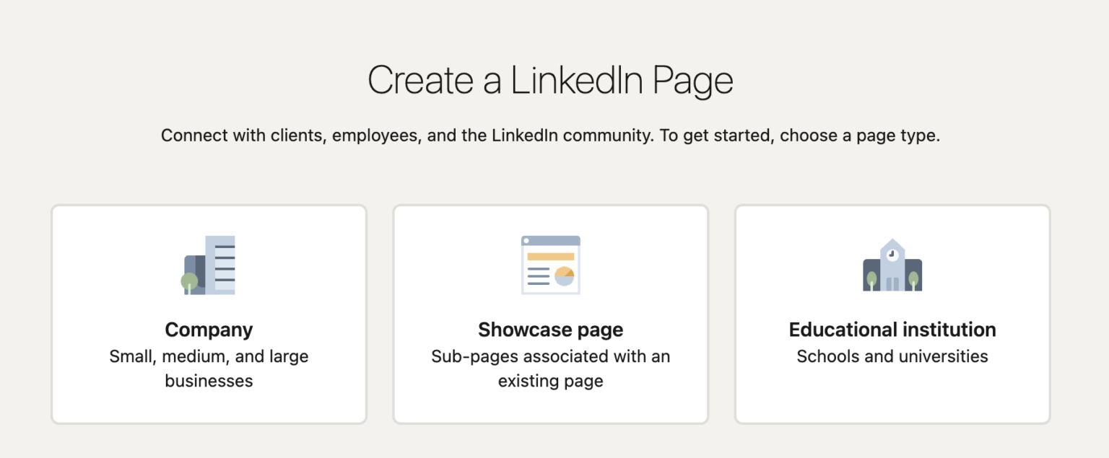Screen dimensions: 1109x458
Task: Select the Company page type card
Action: tap(209, 314)
